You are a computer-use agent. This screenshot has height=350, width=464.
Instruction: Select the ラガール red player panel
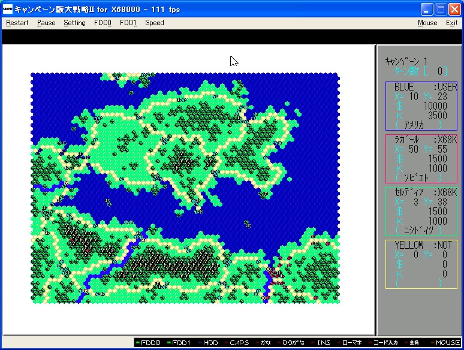(421, 159)
